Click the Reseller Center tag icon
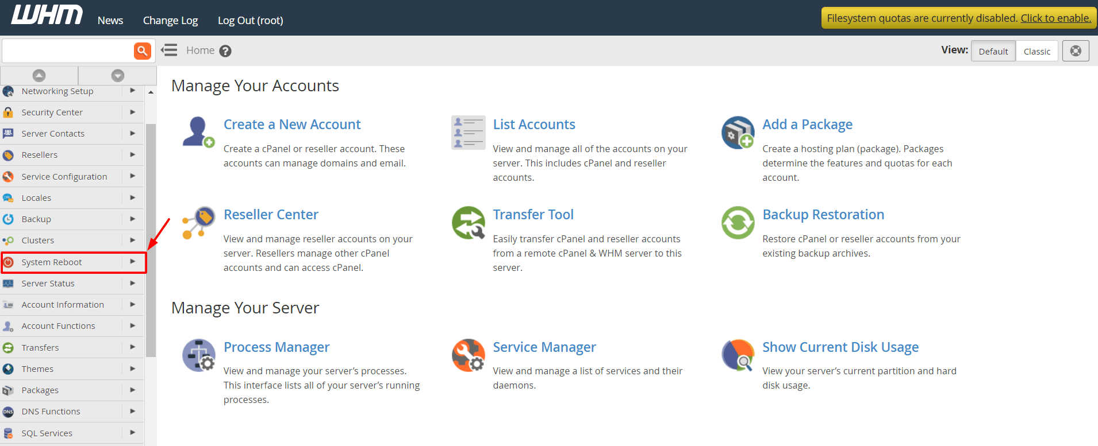This screenshot has height=446, width=1098. tap(198, 223)
